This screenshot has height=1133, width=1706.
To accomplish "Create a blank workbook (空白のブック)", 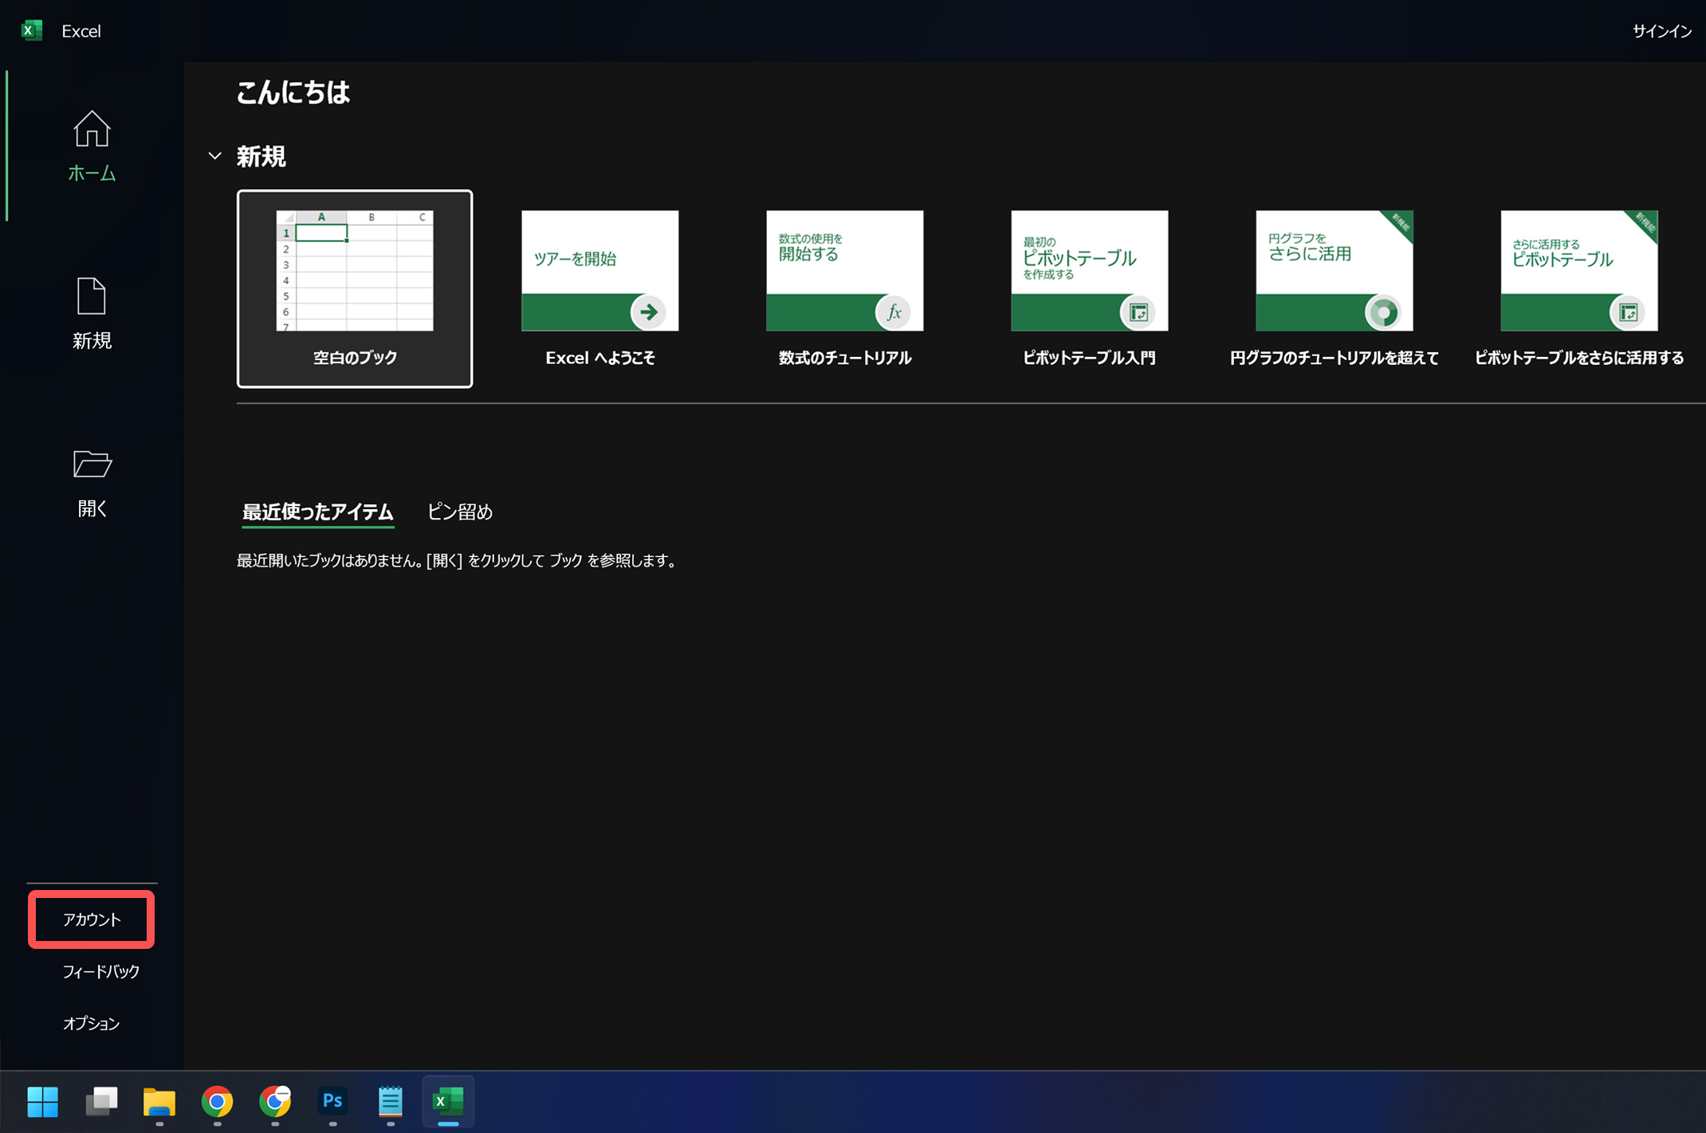I will coord(355,288).
